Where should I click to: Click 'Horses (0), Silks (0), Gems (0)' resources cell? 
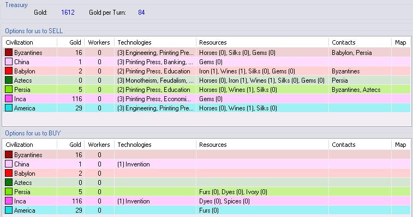pos(237,53)
